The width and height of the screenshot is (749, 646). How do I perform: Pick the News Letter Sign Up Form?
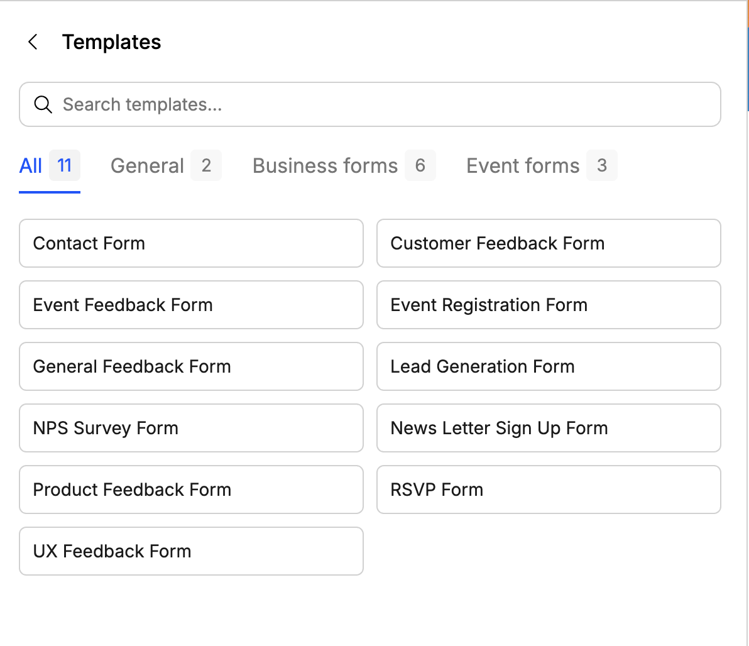click(x=549, y=428)
